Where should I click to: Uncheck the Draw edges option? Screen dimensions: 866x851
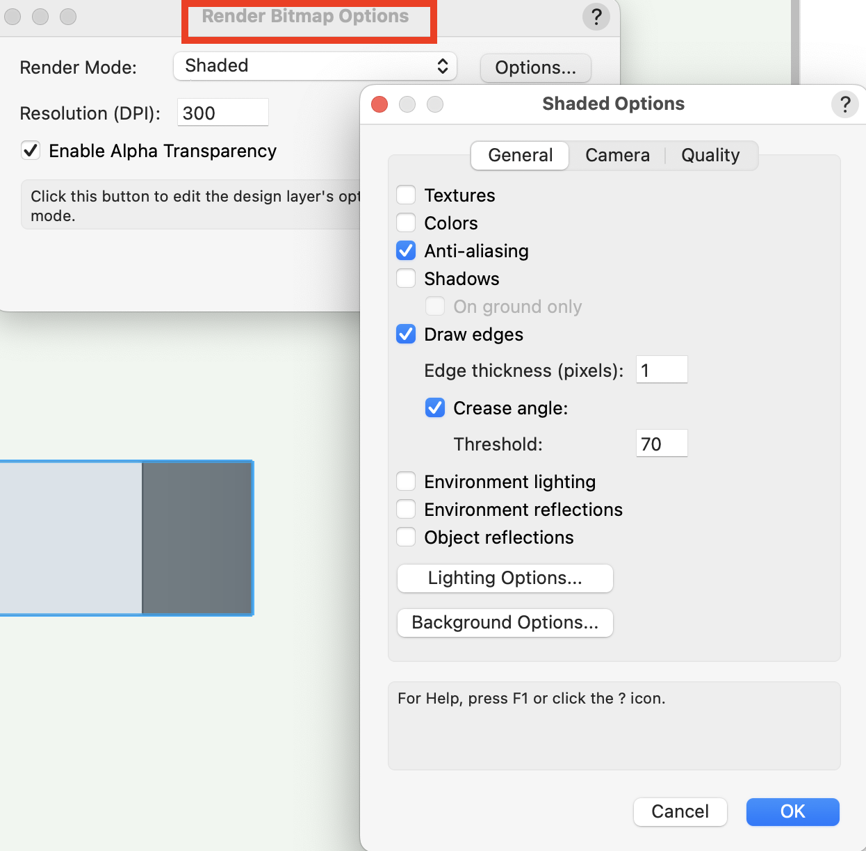[x=406, y=334]
